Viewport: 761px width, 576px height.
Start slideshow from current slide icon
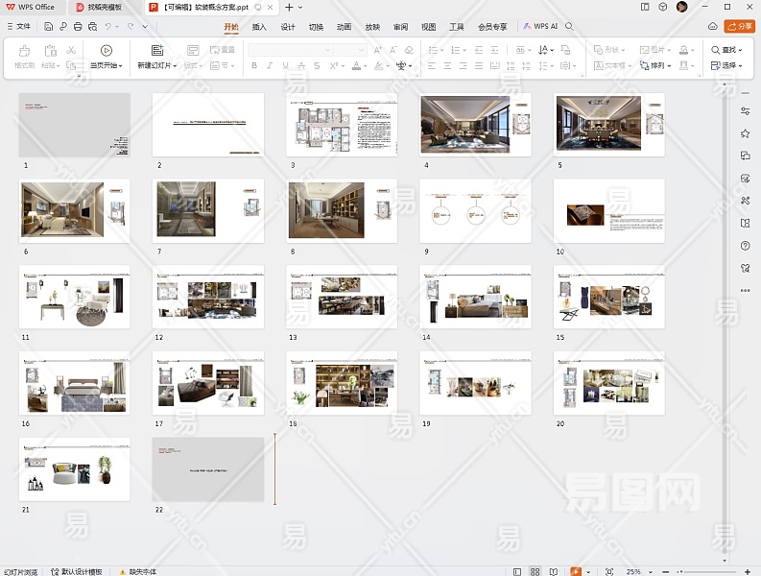pos(106,50)
